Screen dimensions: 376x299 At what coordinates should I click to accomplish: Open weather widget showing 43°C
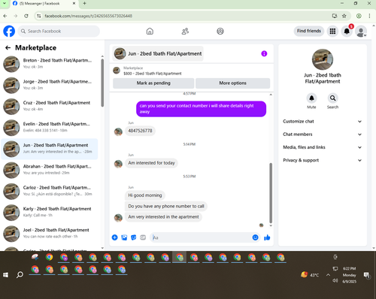tap(310, 275)
